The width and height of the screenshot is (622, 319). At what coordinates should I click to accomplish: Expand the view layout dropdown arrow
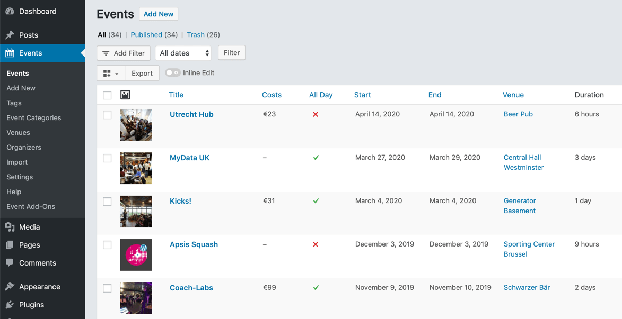coord(118,72)
